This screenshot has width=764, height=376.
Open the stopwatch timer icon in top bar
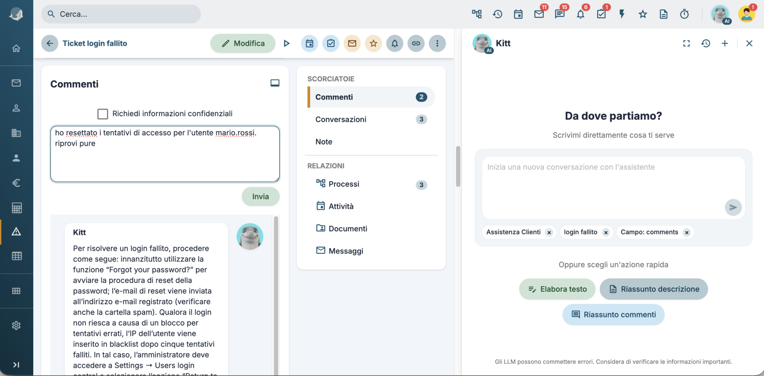(684, 14)
